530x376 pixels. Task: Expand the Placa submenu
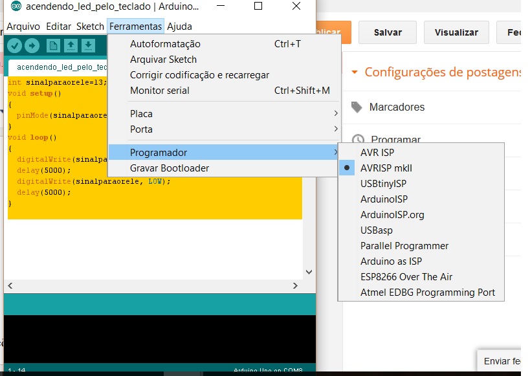click(x=141, y=113)
